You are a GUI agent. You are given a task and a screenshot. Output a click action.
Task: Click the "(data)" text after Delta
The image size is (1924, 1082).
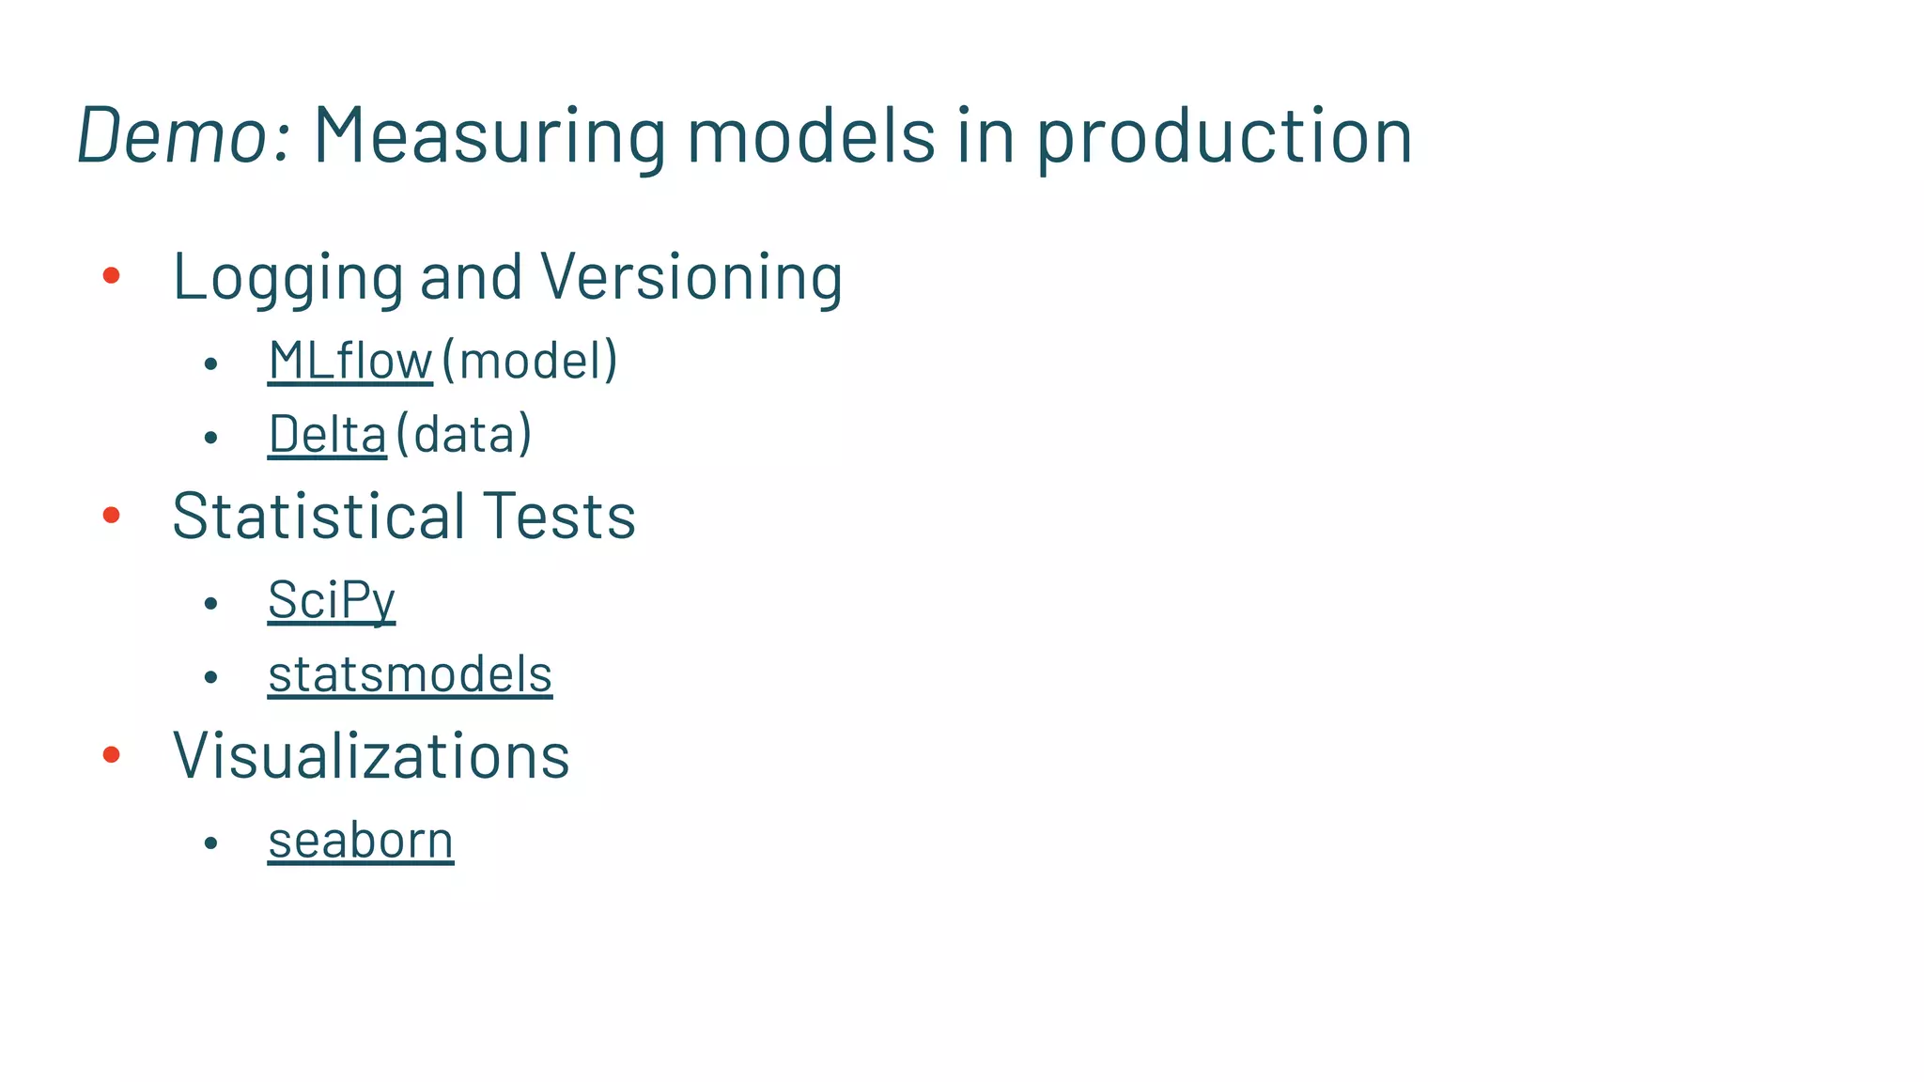464,435
